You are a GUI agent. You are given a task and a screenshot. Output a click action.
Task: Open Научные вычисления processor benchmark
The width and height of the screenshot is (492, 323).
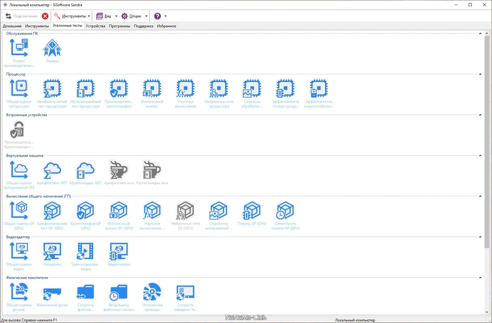(x=186, y=93)
